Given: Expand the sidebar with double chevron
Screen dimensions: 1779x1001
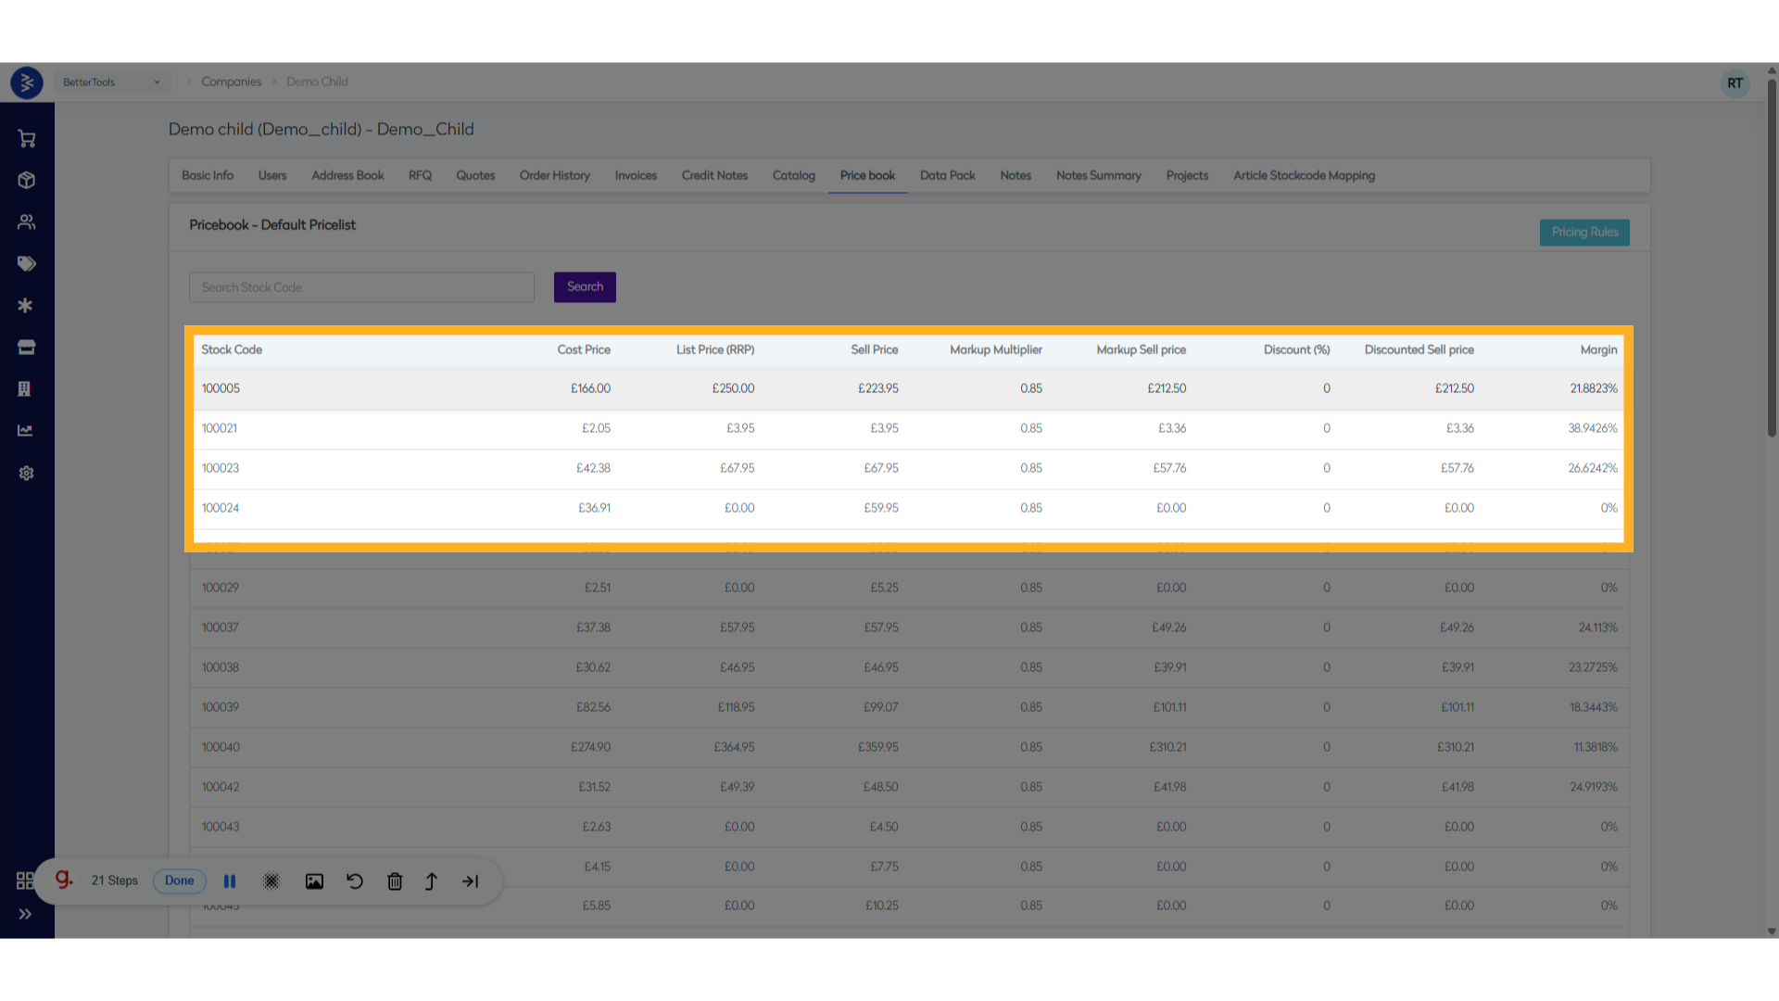Looking at the screenshot, I should click(25, 915).
